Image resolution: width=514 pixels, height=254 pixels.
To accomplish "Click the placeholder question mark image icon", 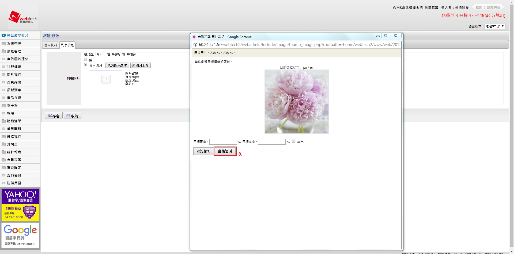I will pos(106,79).
